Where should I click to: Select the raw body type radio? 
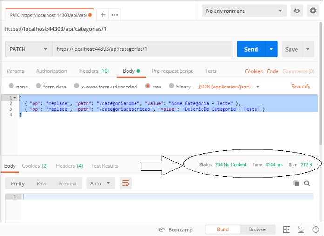[148, 86]
